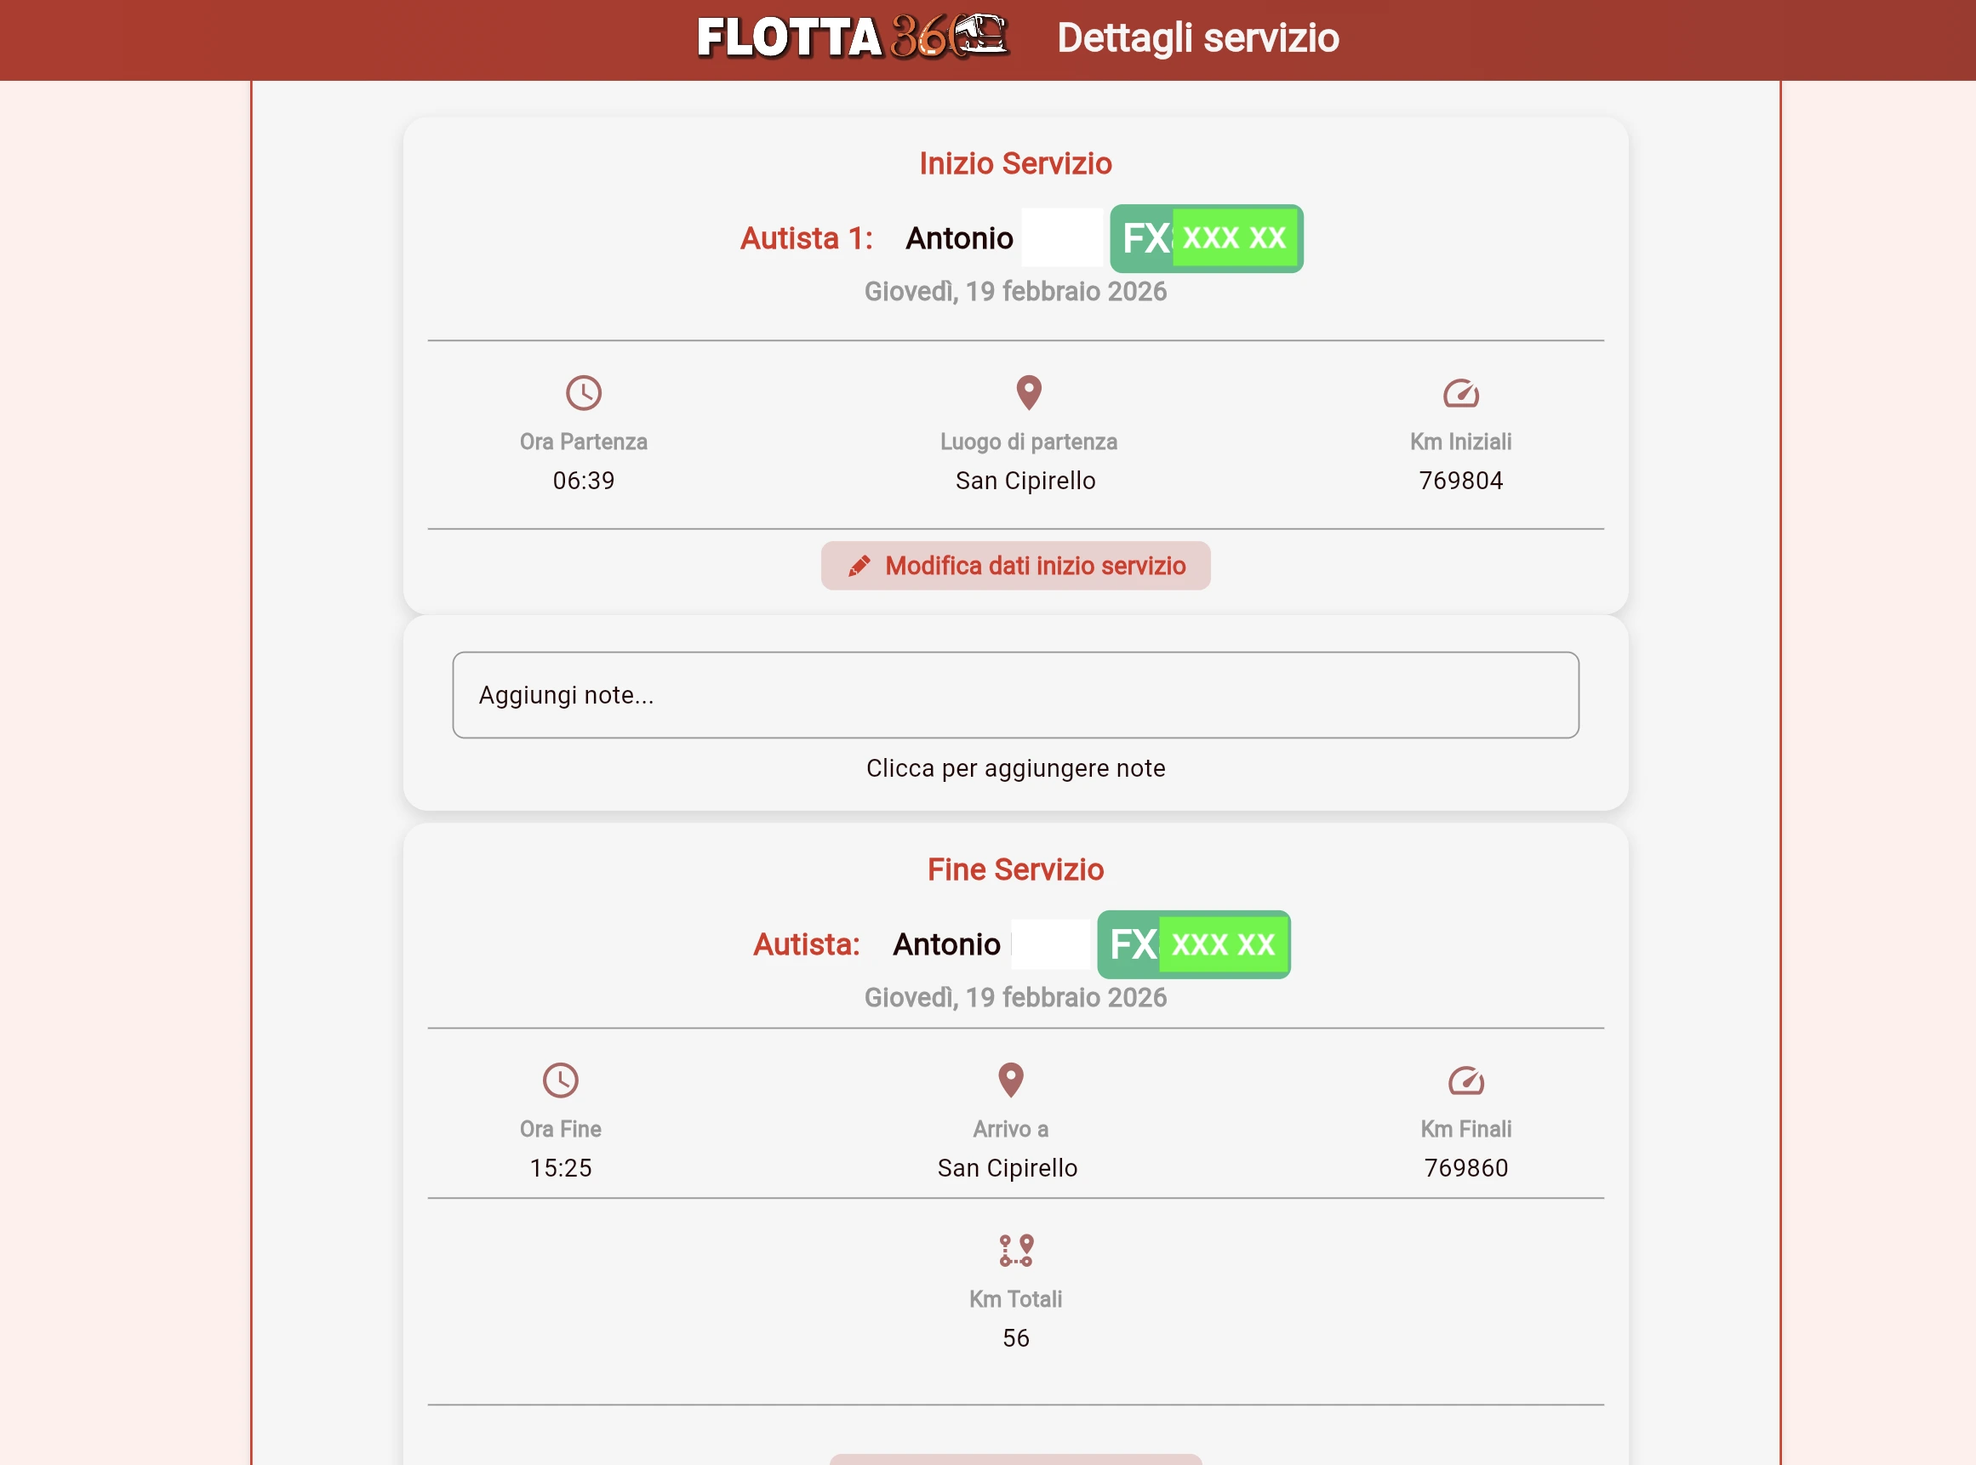1976x1465 pixels.
Task: Click the location pin above Luogo di partenza
Action: click(x=1029, y=393)
